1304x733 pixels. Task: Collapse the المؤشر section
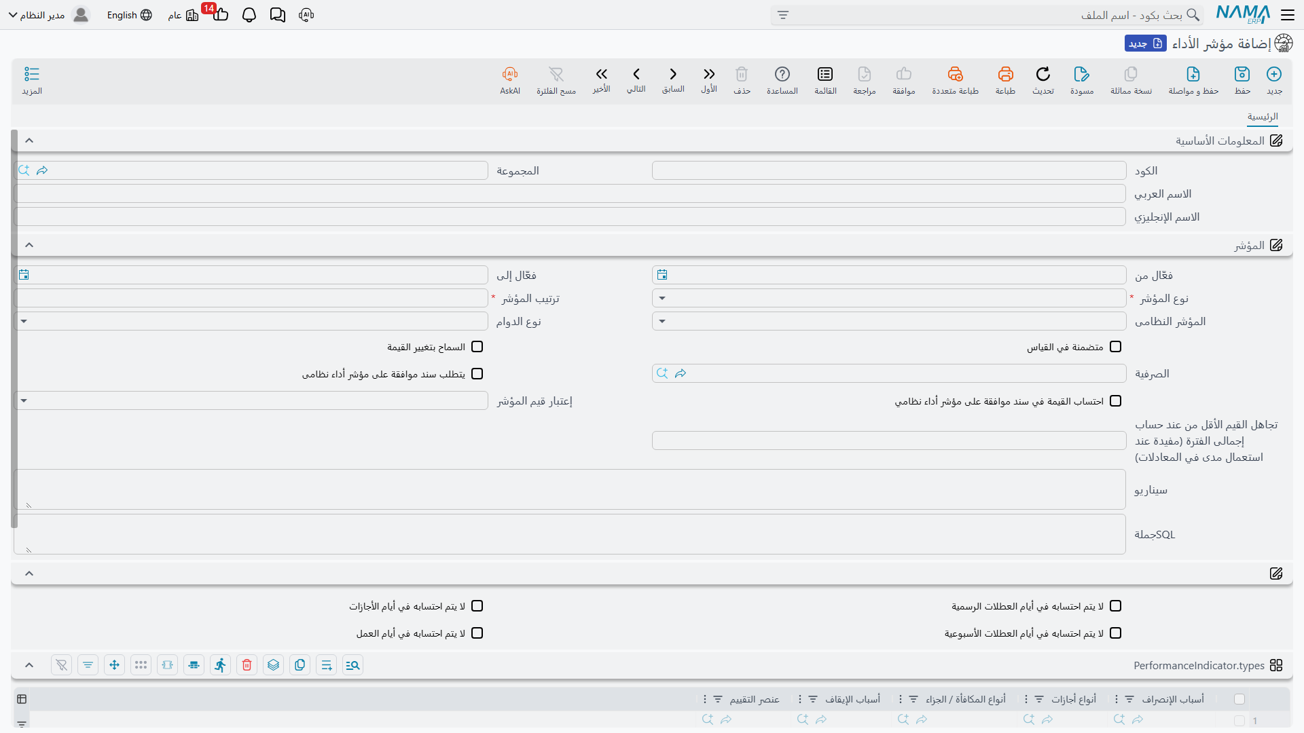[29, 245]
